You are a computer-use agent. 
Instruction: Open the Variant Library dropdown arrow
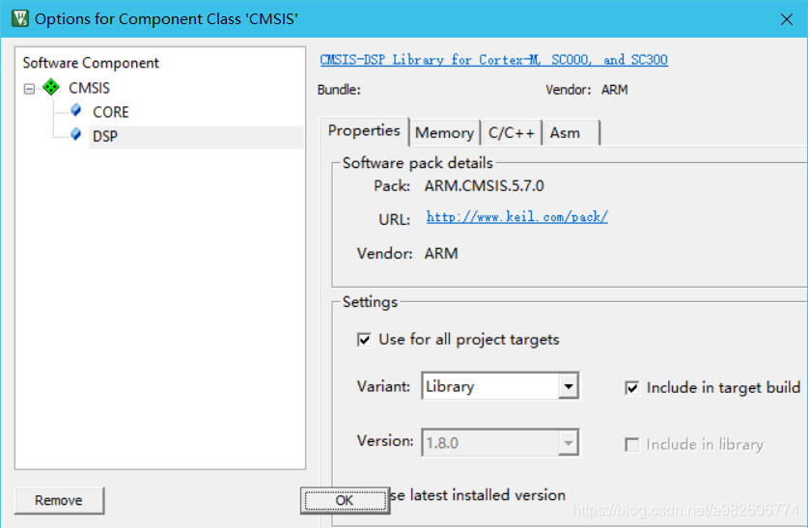coord(569,386)
